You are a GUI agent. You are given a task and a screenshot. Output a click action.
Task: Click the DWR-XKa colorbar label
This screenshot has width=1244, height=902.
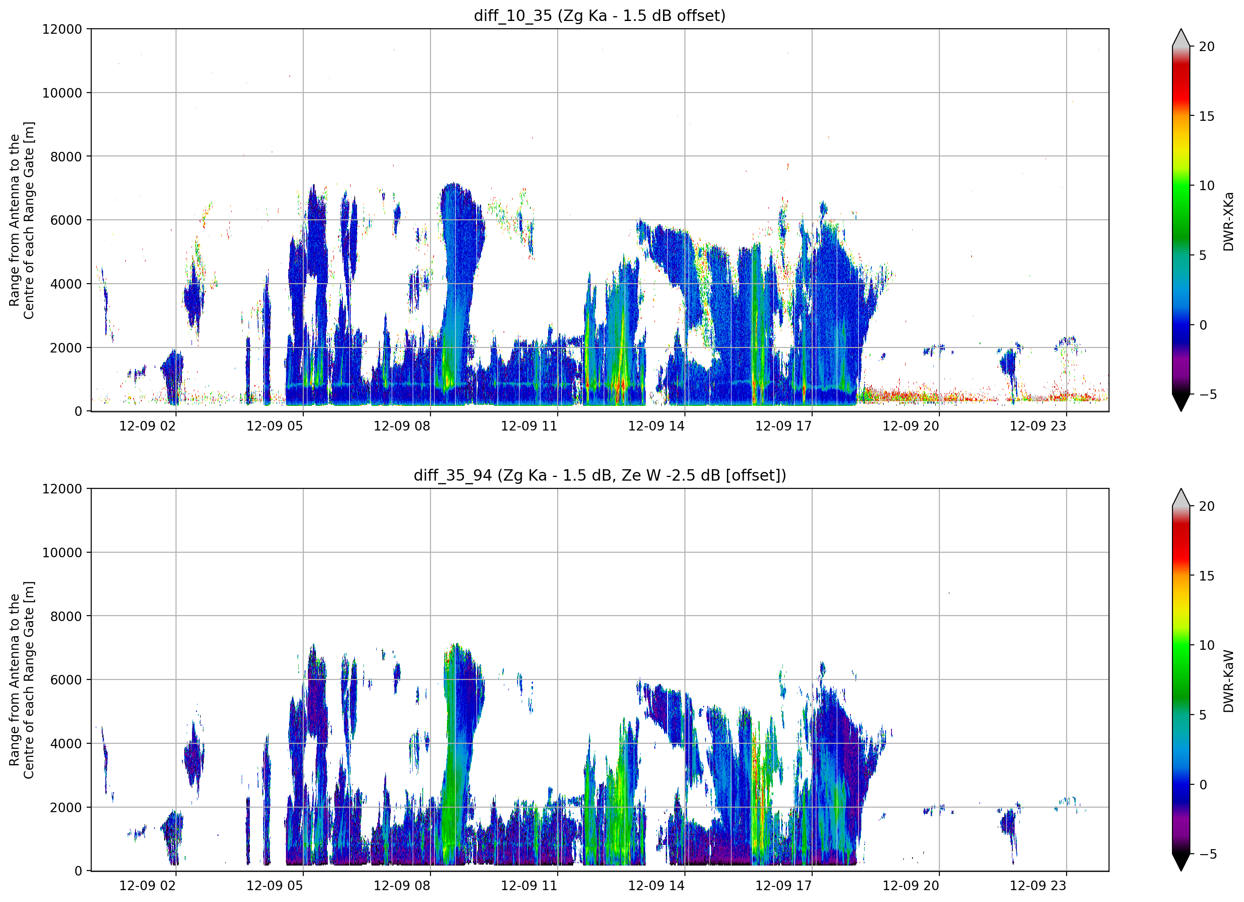[x=1228, y=221]
